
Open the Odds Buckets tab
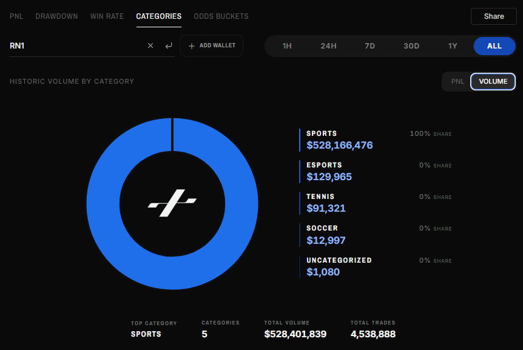221,16
